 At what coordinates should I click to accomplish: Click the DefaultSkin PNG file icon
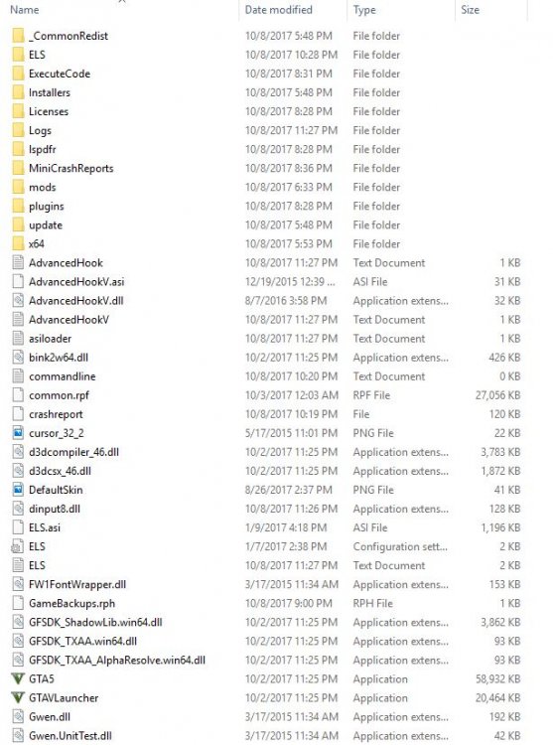[18, 490]
